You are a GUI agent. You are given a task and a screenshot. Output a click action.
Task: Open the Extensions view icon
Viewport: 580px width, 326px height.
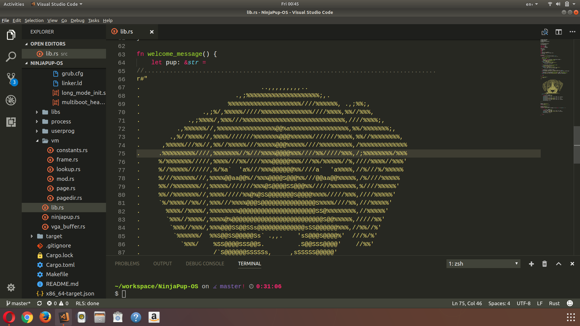[x=11, y=122]
